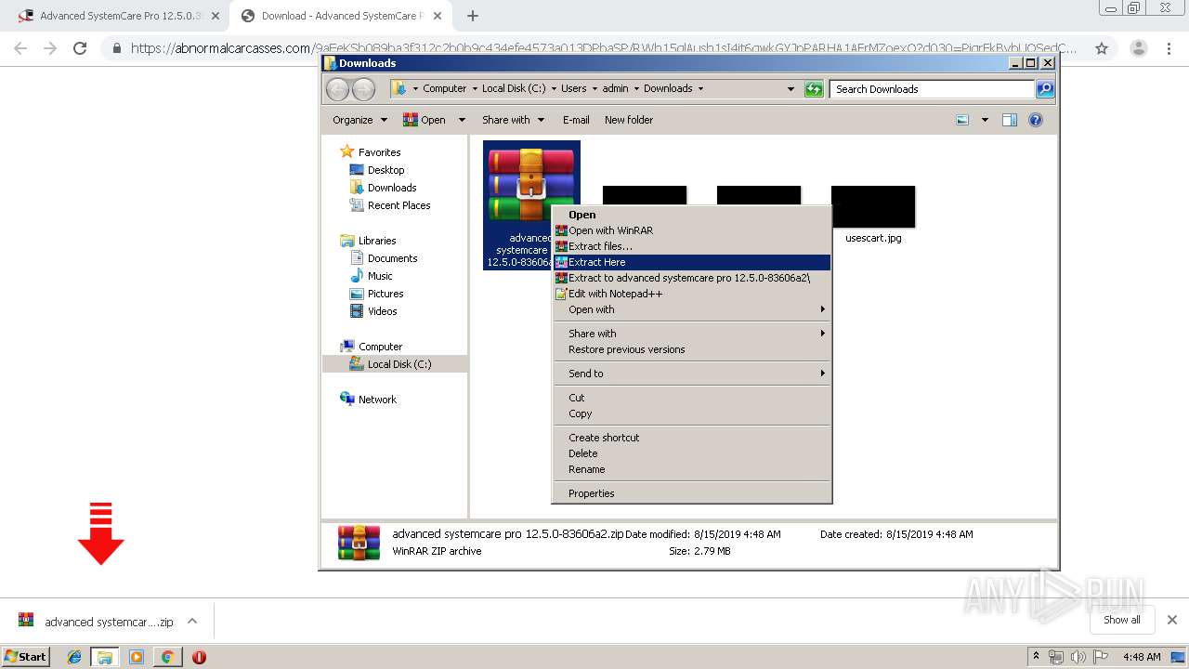Select Extract Here in the context menu
1189x669 pixels.
coord(691,262)
